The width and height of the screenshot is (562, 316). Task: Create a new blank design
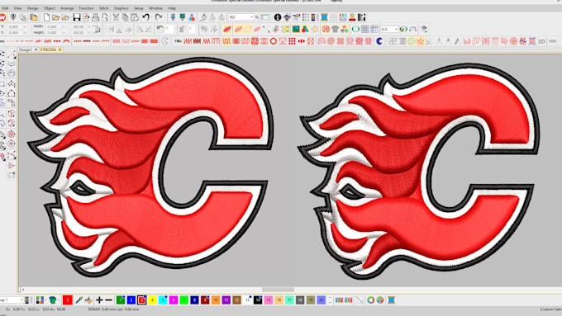[x=46, y=17]
